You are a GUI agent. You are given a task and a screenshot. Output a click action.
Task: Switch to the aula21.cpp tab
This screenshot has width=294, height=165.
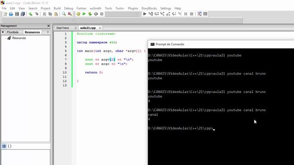[x=88, y=27]
